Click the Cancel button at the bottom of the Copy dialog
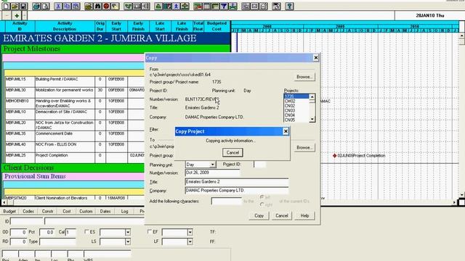The image size is (465, 261). (282, 216)
